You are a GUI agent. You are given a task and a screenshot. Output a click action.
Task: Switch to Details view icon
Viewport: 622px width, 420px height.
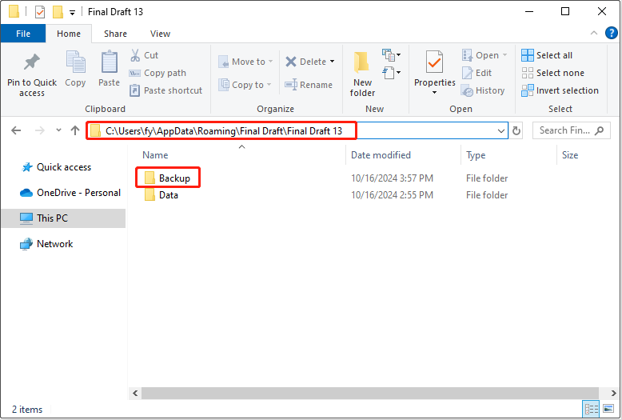point(591,409)
